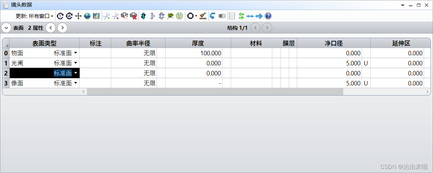
Task: Click clear aperture 5.000 in 光阑 row
Action: pos(329,63)
